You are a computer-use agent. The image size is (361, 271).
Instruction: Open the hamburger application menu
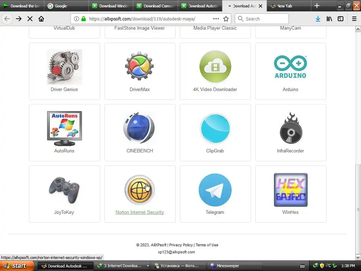(354, 19)
